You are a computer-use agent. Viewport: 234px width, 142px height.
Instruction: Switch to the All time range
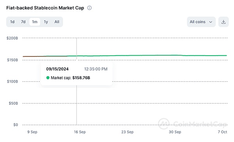coord(57,22)
